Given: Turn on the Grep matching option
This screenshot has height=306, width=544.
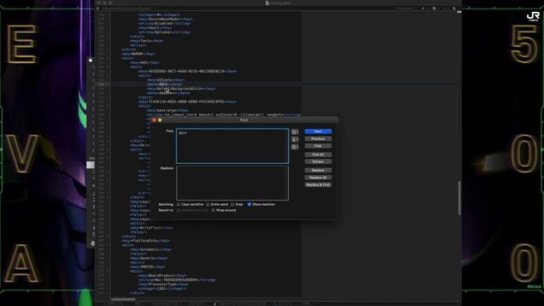Looking at the screenshot, I should tap(232, 204).
